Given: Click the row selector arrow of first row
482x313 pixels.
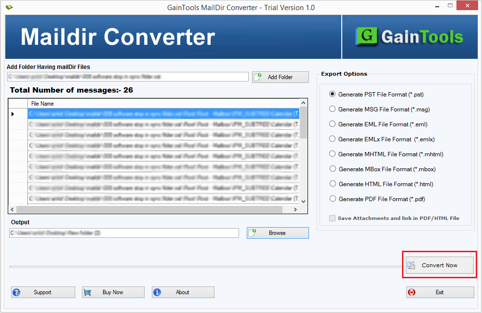Looking at the screenshot, I should [x=13, y=114].
